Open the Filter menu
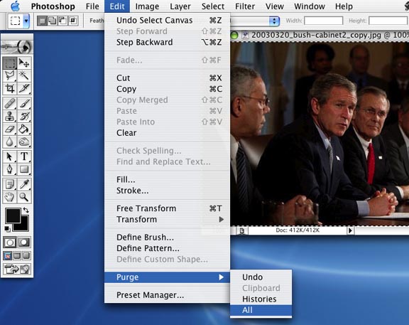 (245, 6)
